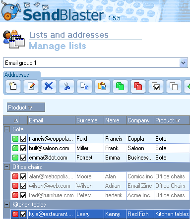Select the alan@metropolis email cell
Viewport: 190px width, 219px height.
(x=51, y=176)
